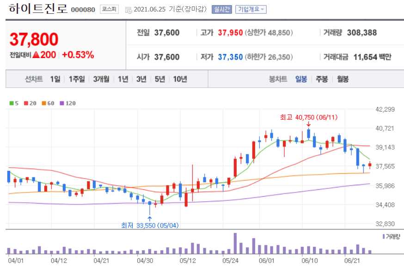Click the red up triangle next to 200

click(x=37, y=55)
